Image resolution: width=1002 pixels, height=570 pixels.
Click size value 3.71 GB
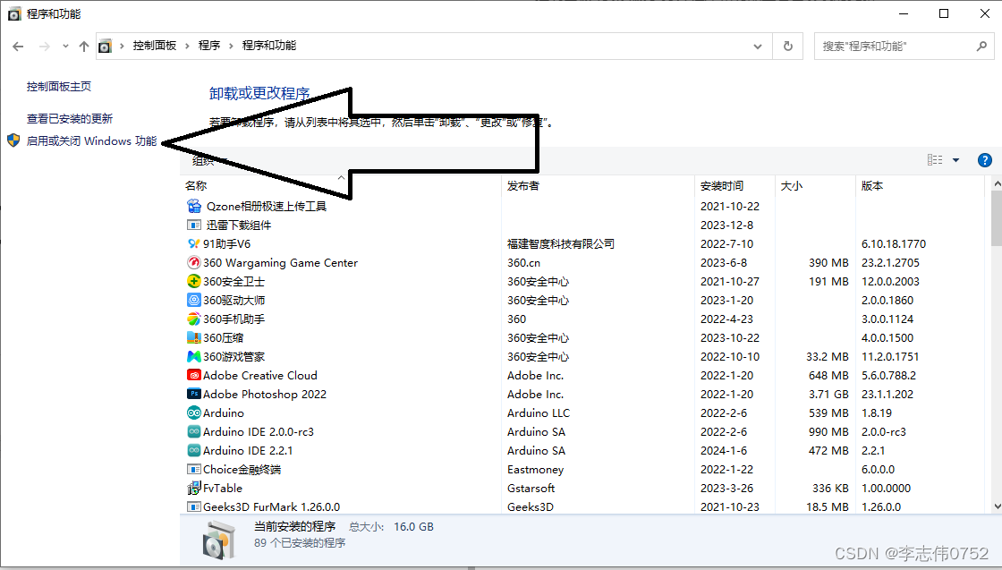pyautogui.click(x=828, y=395)
